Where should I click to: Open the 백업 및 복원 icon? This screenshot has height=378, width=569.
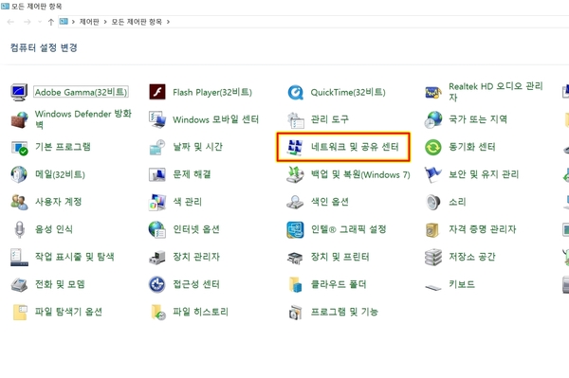click(x=295, y=174)
